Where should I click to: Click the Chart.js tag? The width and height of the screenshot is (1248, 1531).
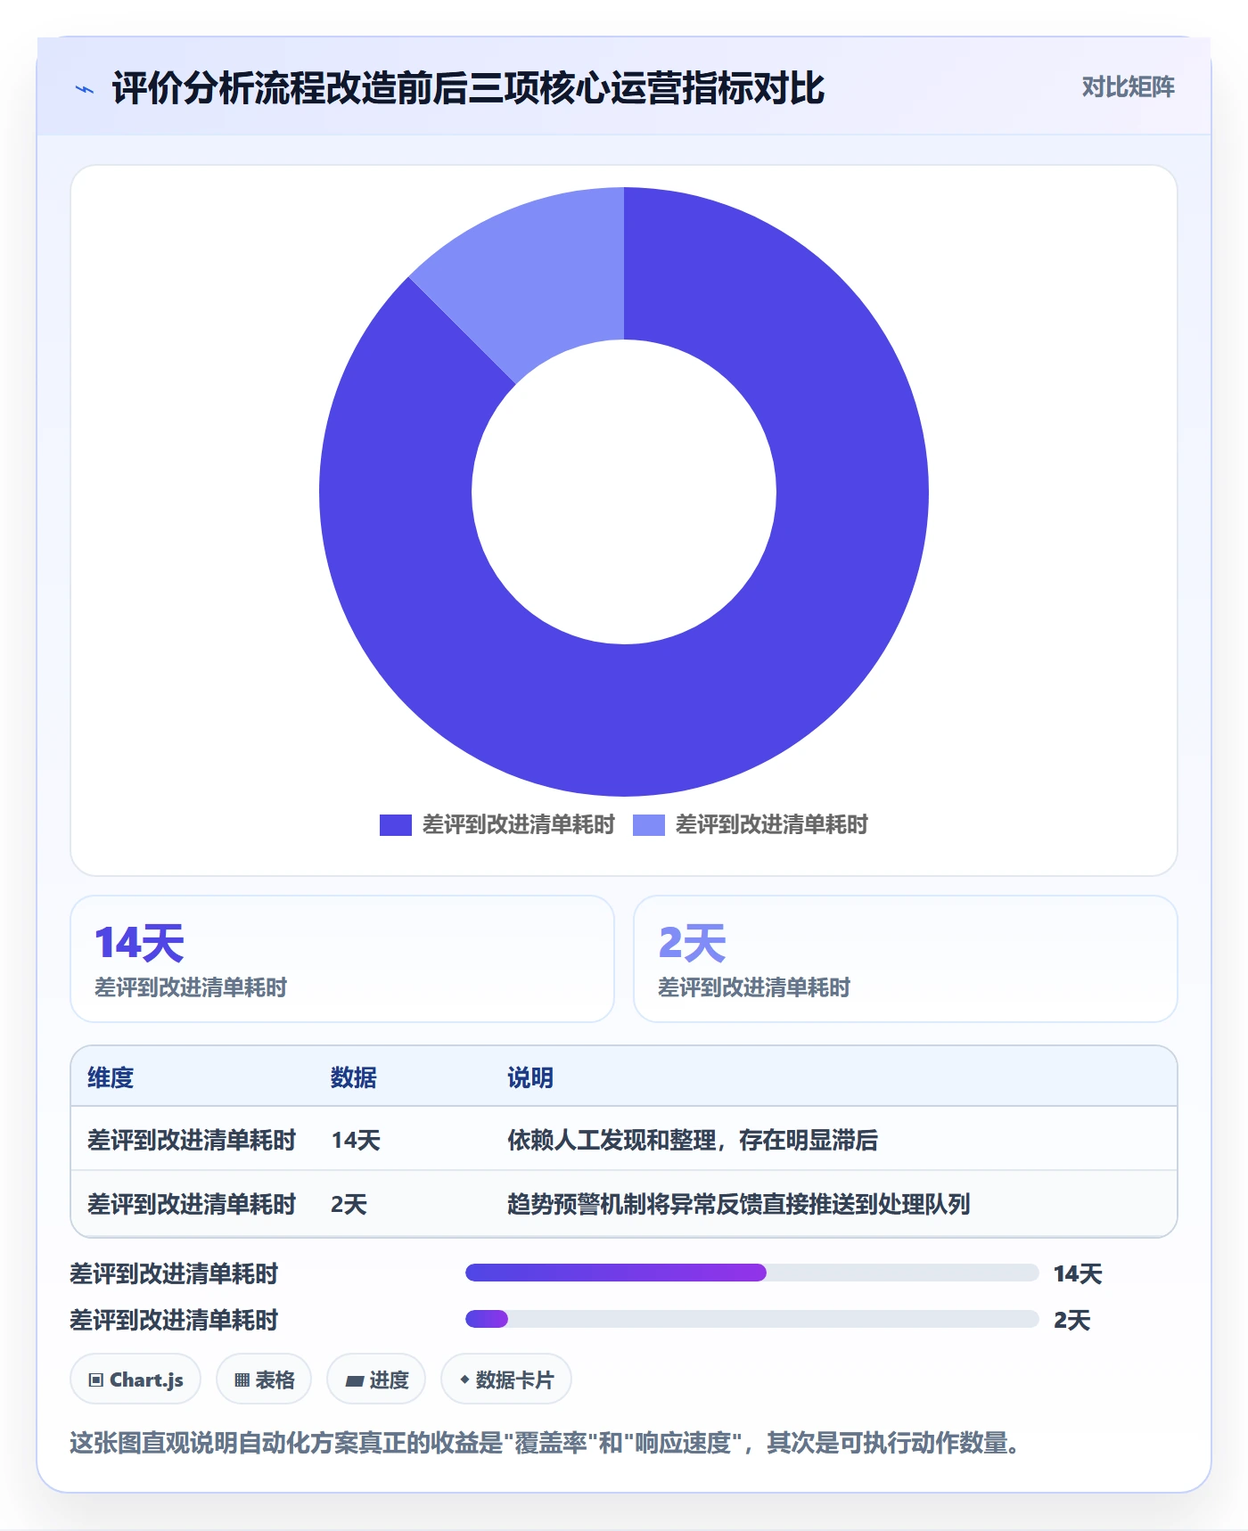click(135, 1380)
